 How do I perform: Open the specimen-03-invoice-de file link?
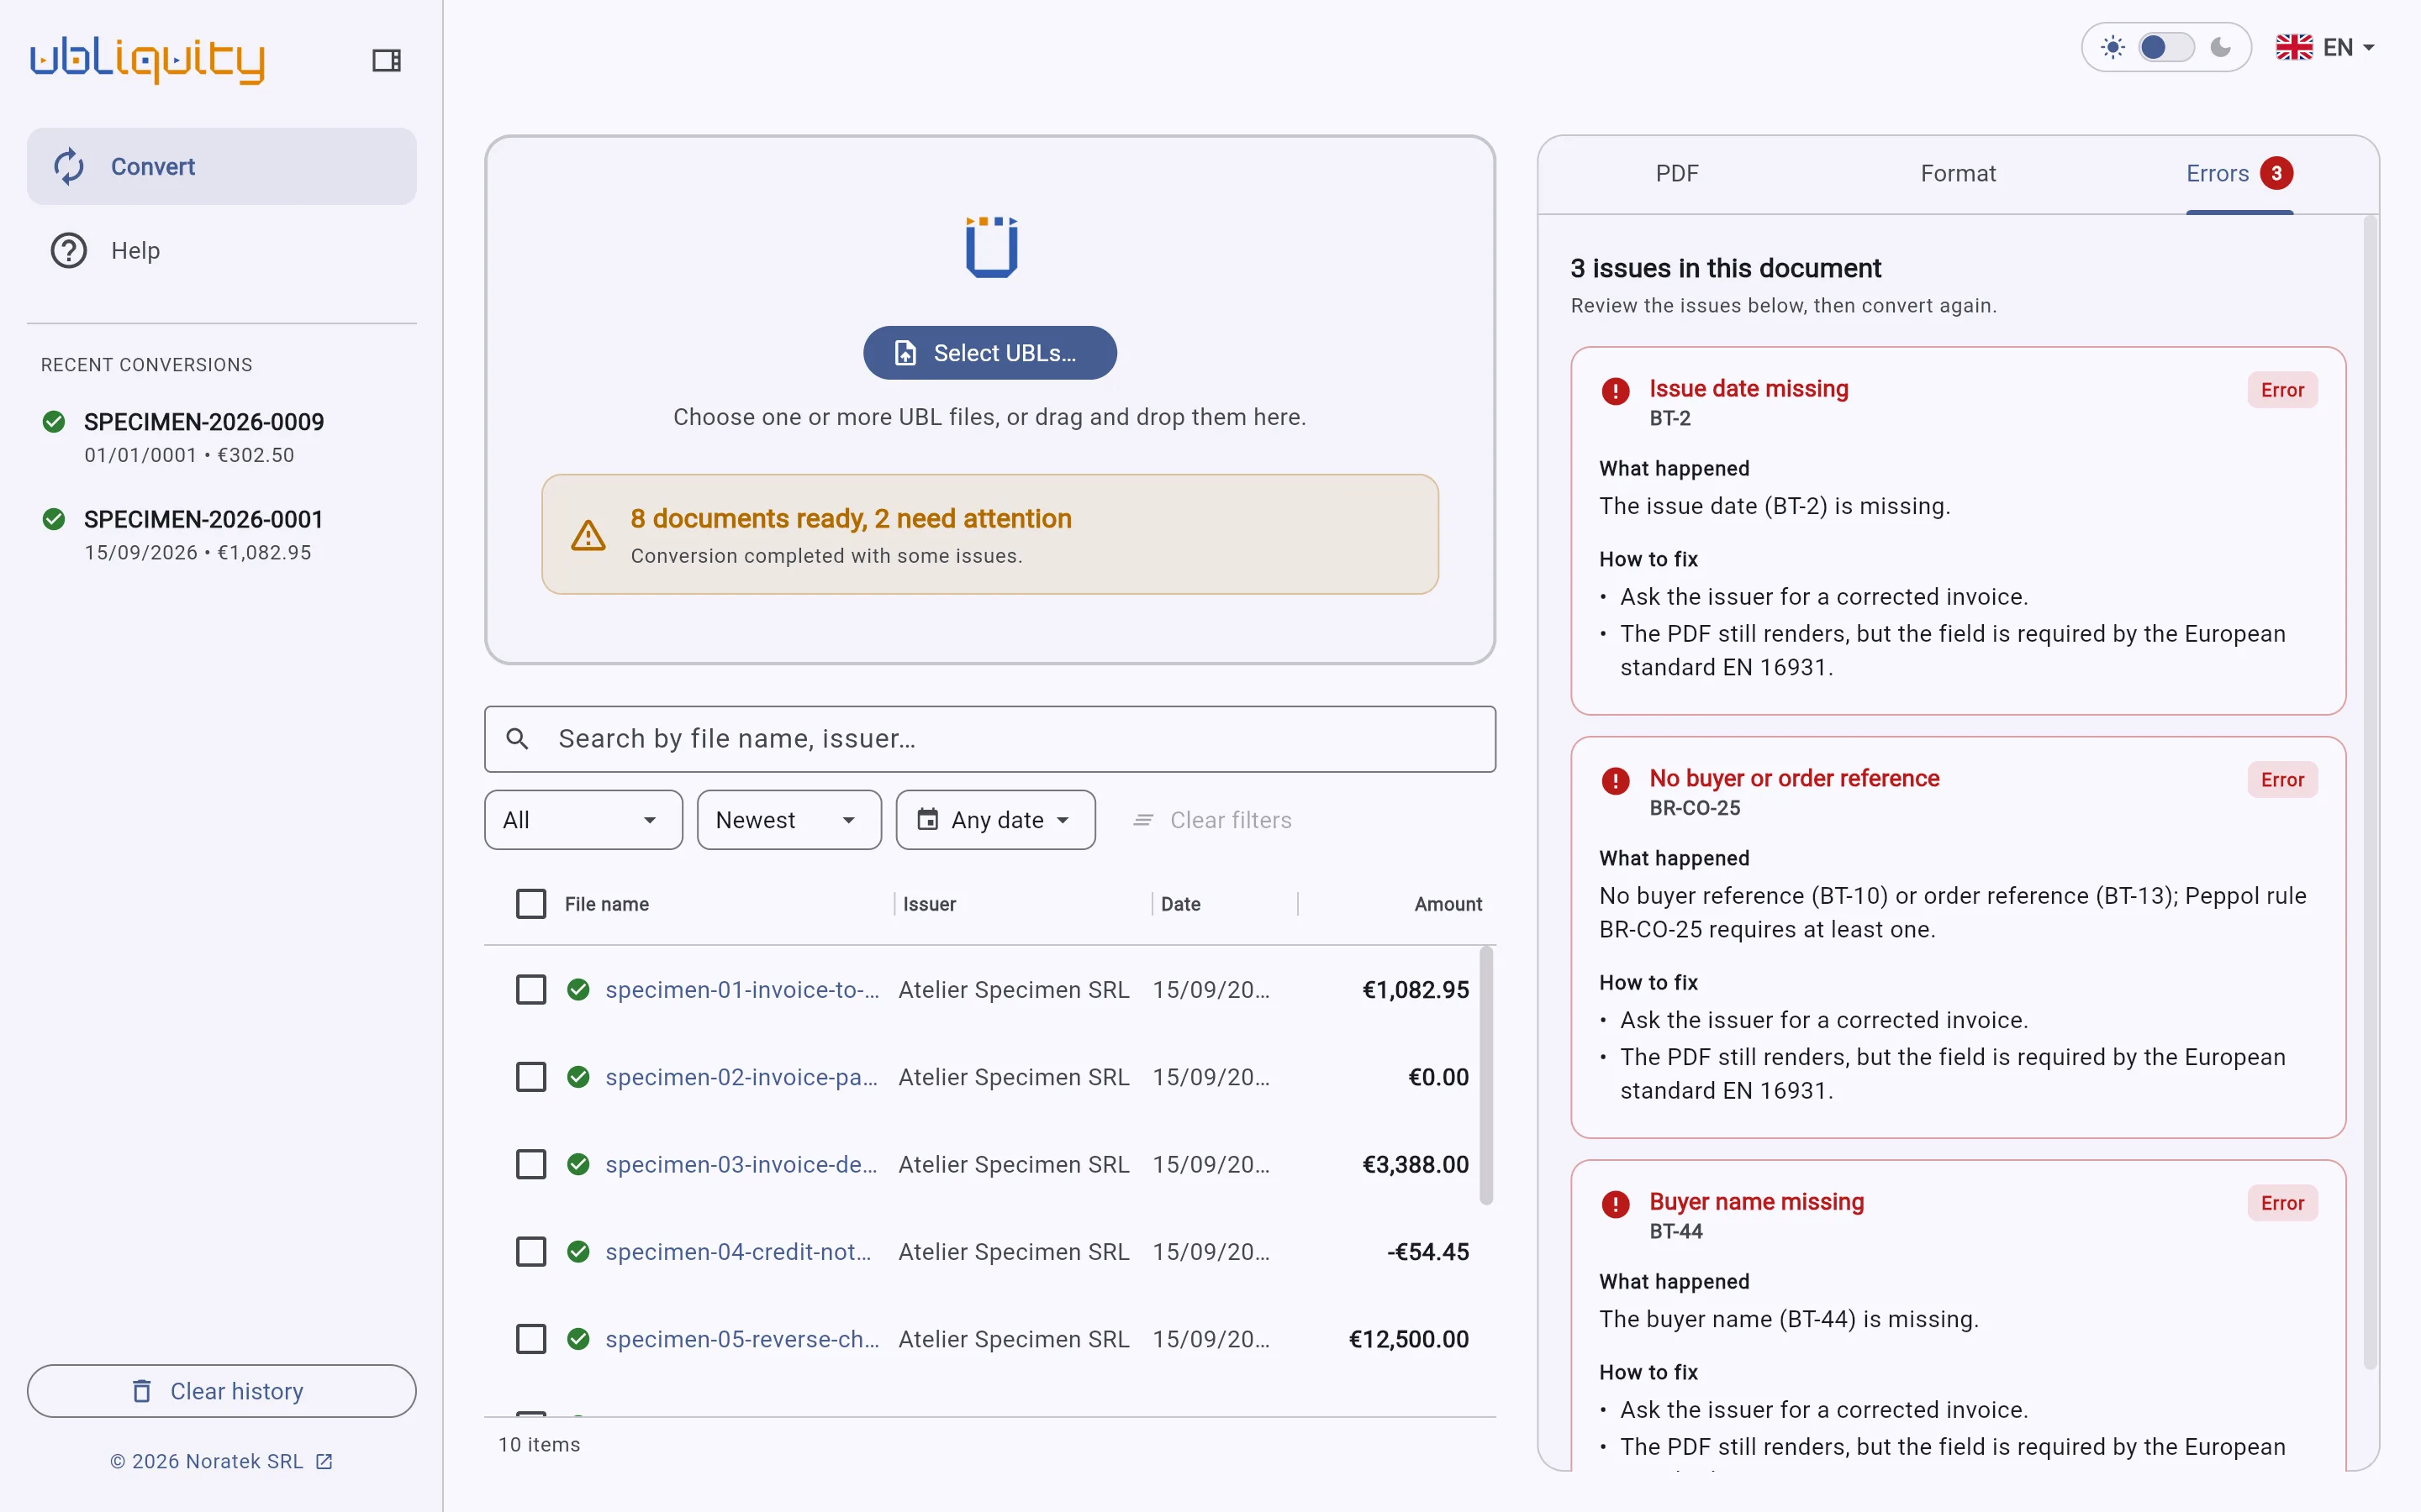pyautogui.click(x=741, y=1164)
